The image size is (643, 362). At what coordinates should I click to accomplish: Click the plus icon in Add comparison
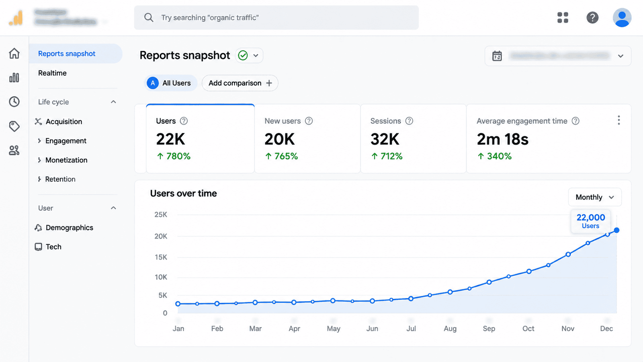click(x=269, y=83)
